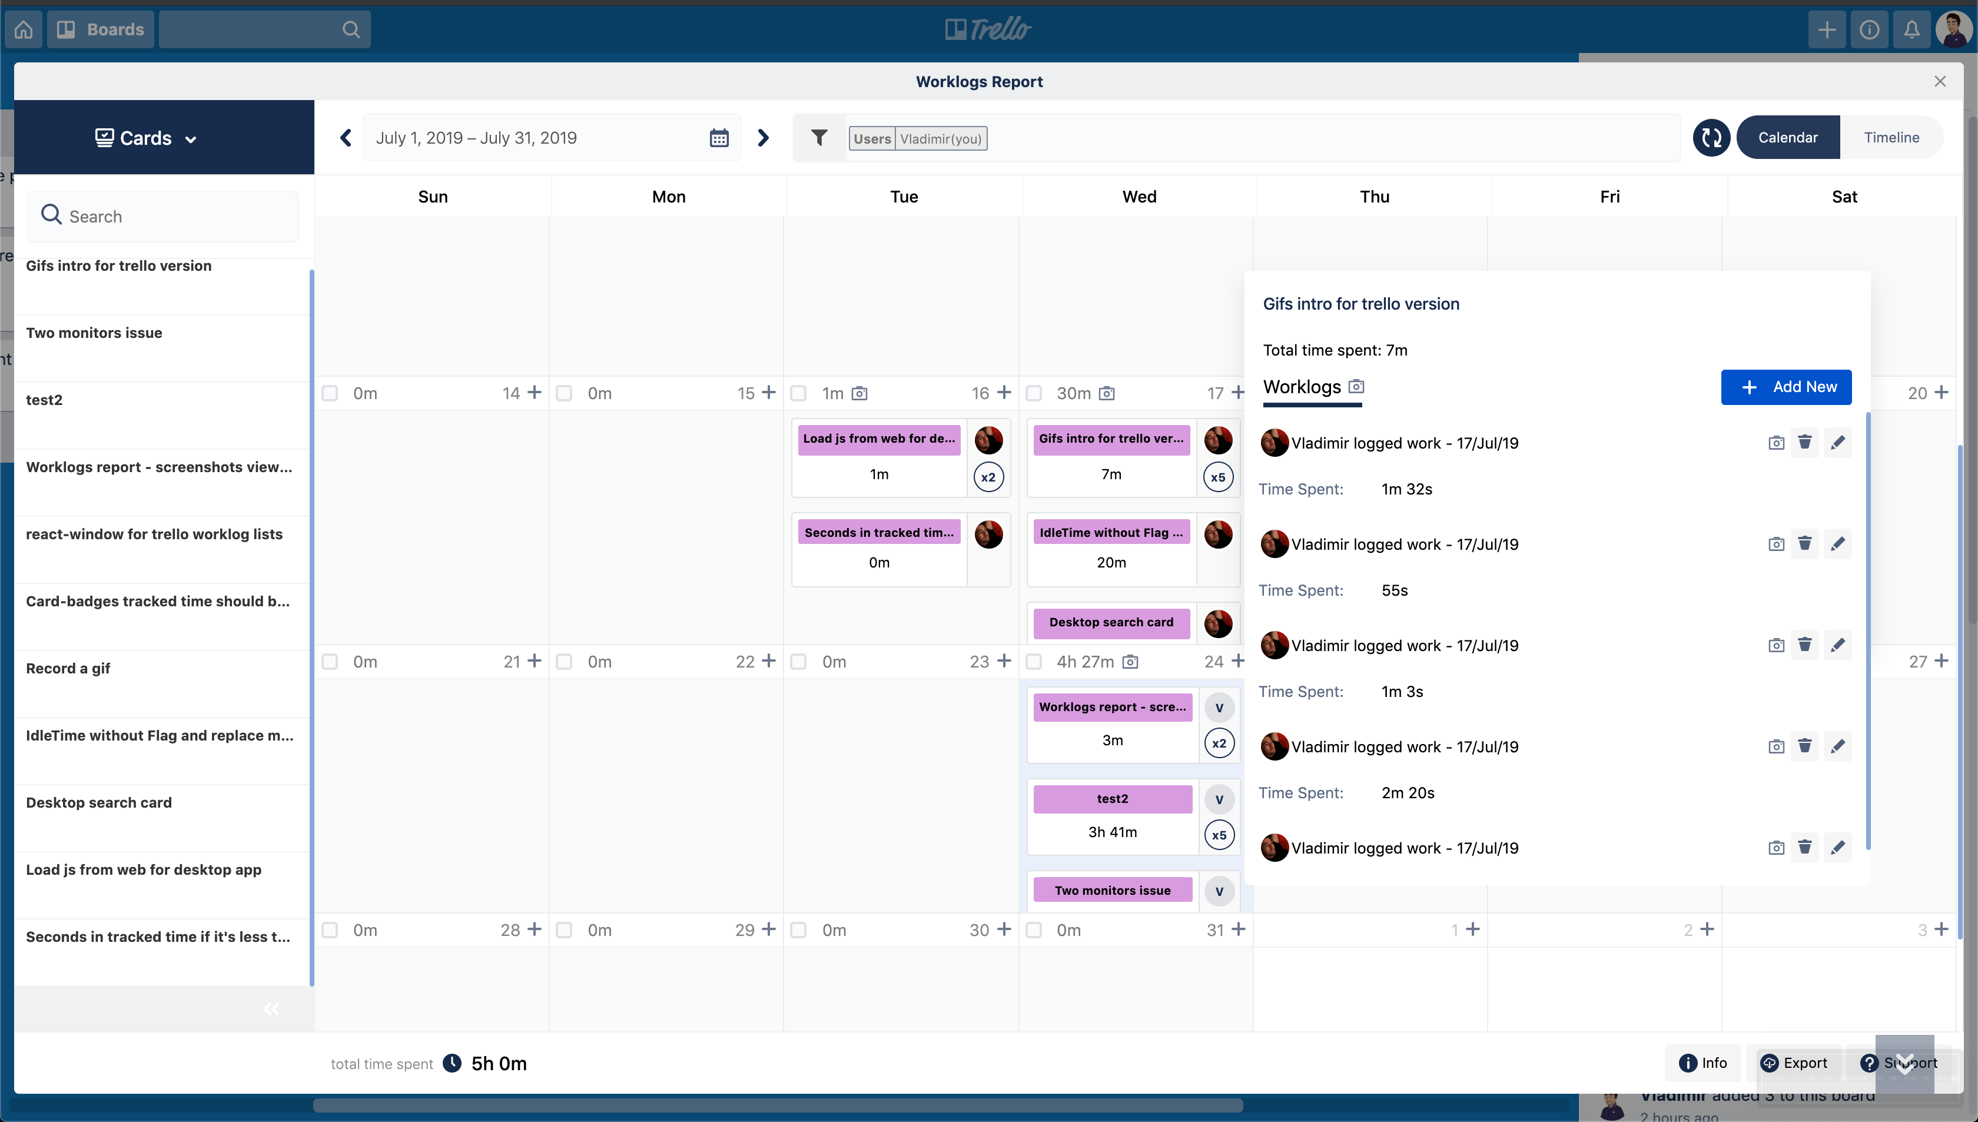The height and width of the screenshot is (1122, 1978).
Task: View screenshots of 2m 20s worklog
Action: click(1775, 746)
